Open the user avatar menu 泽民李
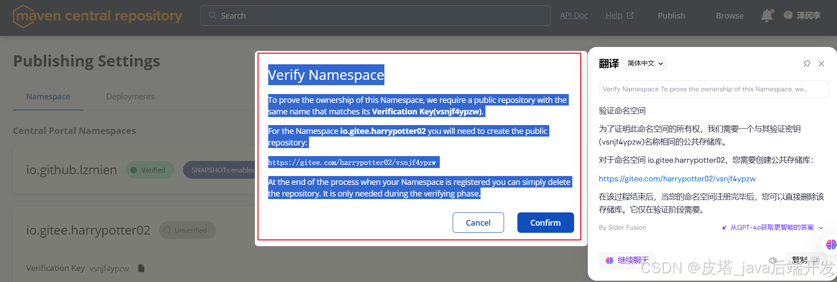 [802, 16]
